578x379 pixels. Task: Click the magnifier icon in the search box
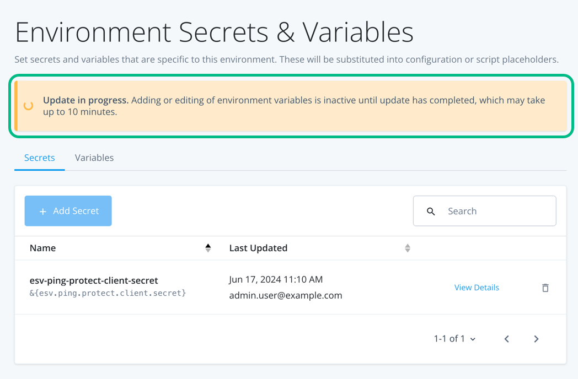tap(431, 212)
